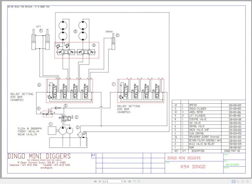Click the PUMP row in parts table
The width and height of the screenshot is (252, 184).
coord(209,147)
